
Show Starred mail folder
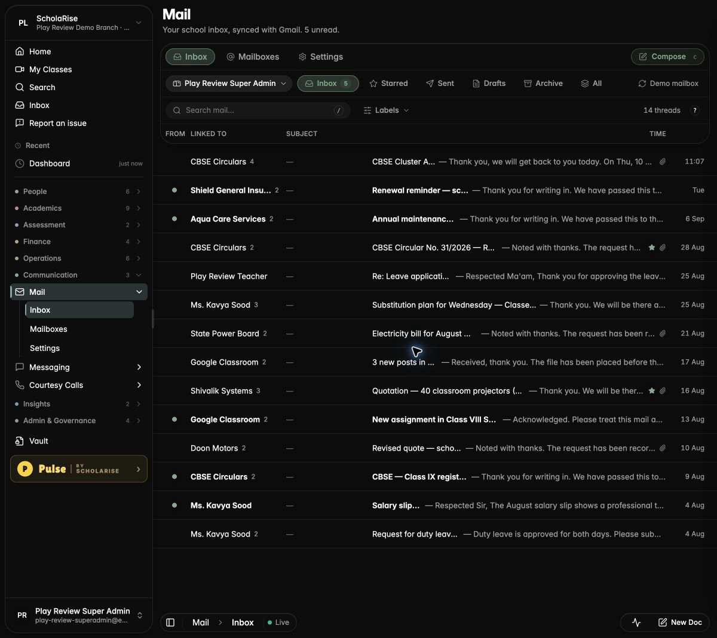click(388, 84)
